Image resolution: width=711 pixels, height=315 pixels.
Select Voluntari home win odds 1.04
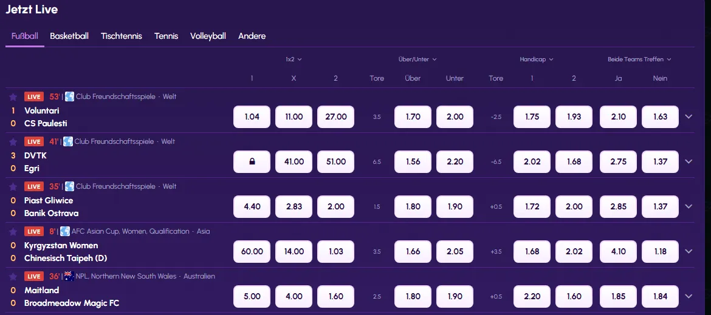click(x=252, y=117)
